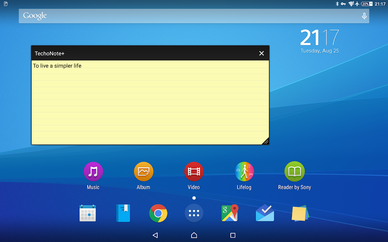Click the note resize handle corner

pyautogui.click(x=265, y=141)
